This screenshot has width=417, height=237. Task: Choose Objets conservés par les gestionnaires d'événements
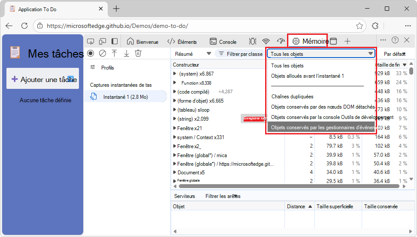pos(321,127)
